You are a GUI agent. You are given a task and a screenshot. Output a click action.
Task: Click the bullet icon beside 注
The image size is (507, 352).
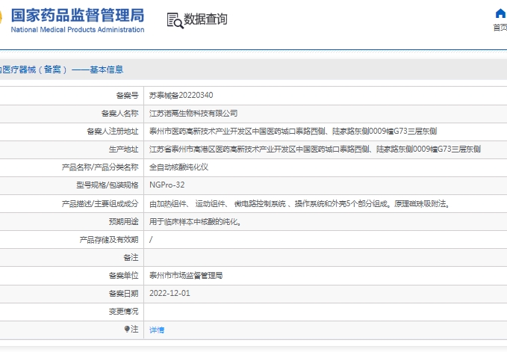click(127, 329)
